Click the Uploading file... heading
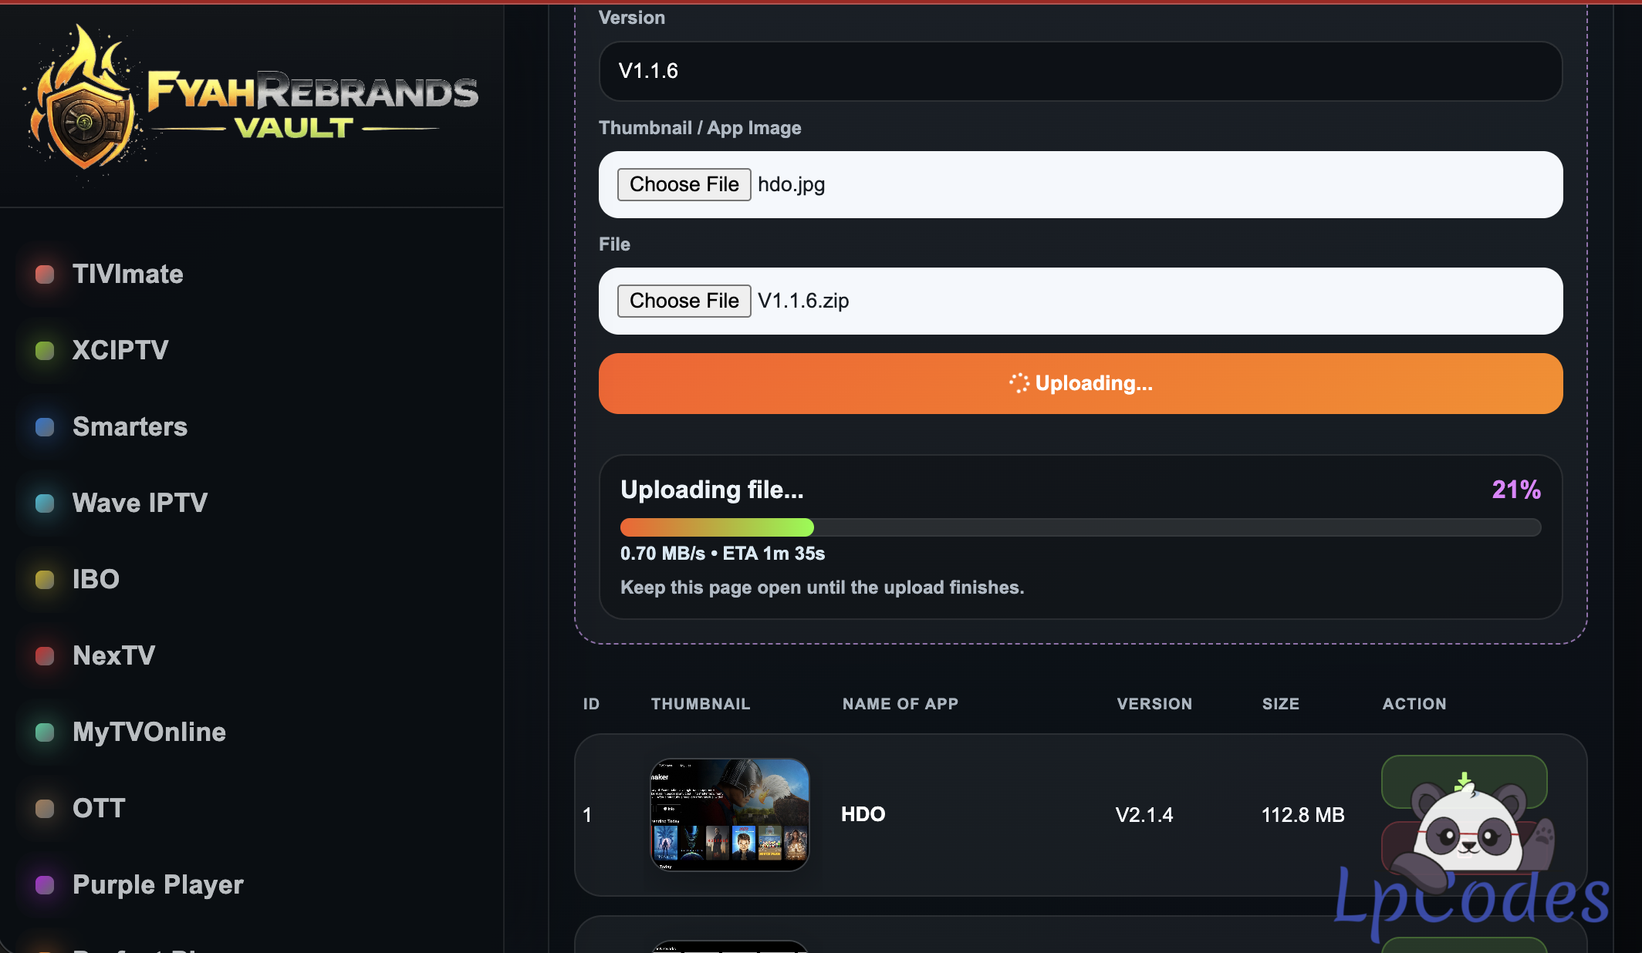 [x=711, y=490]
